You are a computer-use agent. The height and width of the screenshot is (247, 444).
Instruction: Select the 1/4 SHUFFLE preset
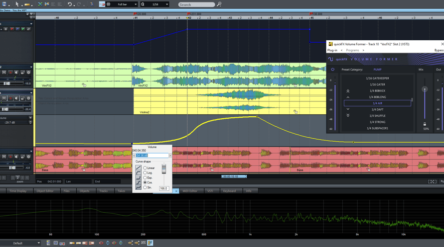377,116
